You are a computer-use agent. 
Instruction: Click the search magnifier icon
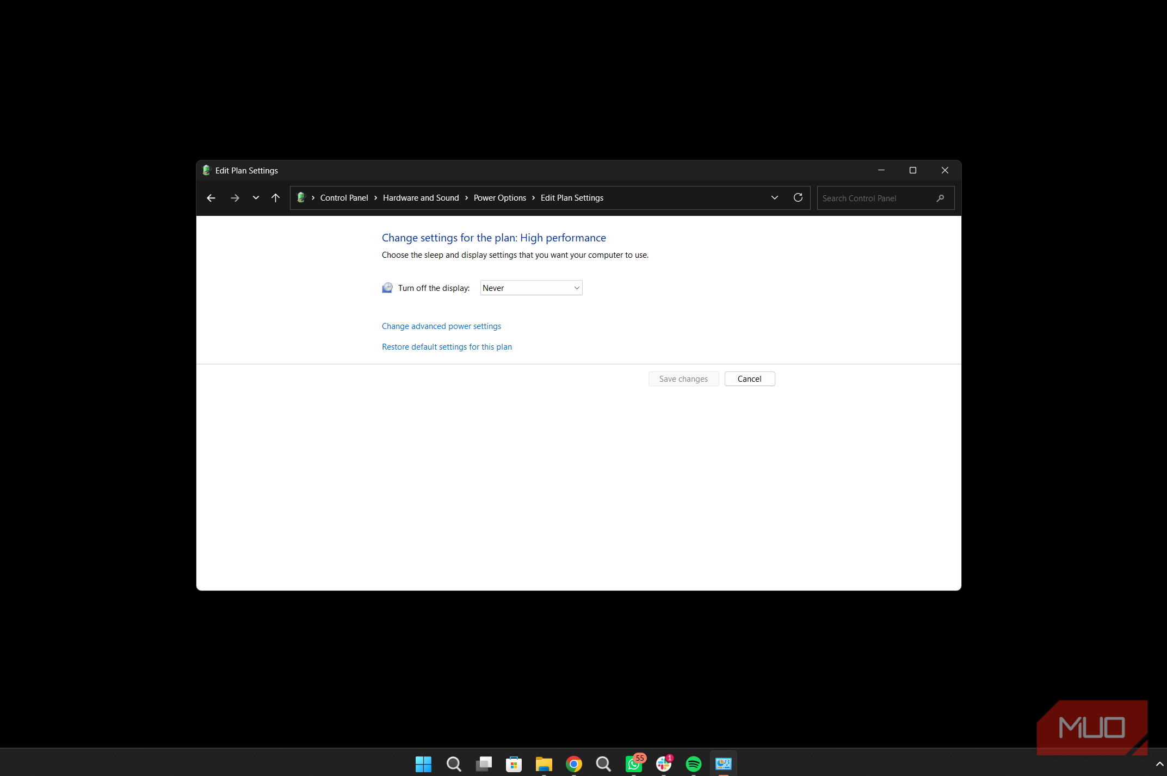pyautogui.click(x=940, y=198)
